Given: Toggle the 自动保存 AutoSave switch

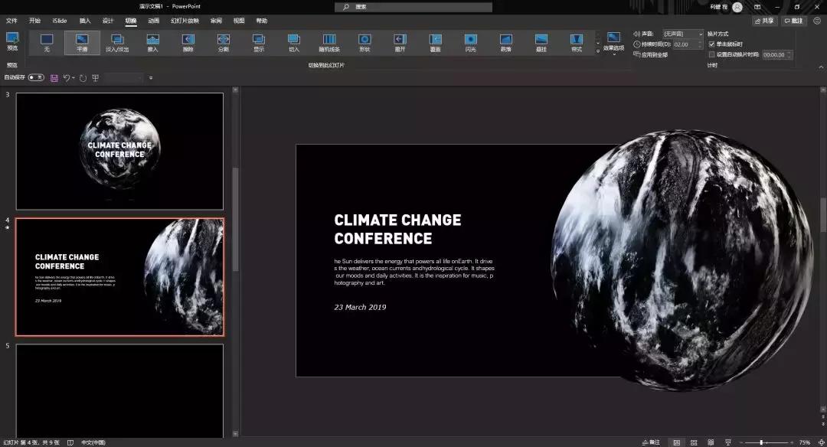Looking at the screenshot, I should [x=36, y=77].
